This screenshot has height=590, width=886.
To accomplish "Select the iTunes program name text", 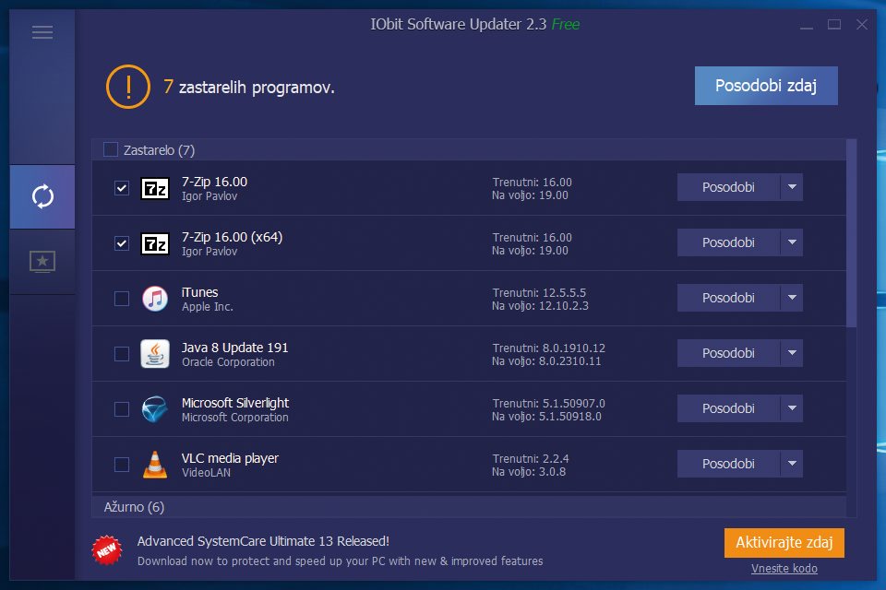I will [x=199, y=292].
